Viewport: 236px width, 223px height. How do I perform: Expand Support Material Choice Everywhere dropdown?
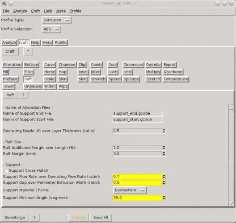[130, 190]
